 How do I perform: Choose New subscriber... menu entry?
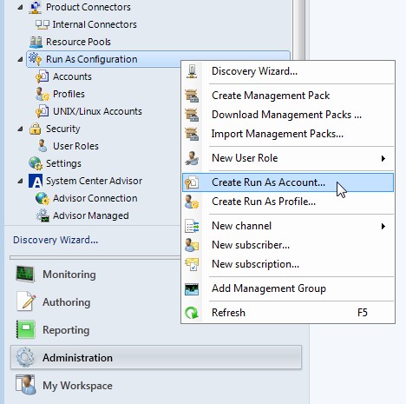pyautogui.click(x=288, y=245)
